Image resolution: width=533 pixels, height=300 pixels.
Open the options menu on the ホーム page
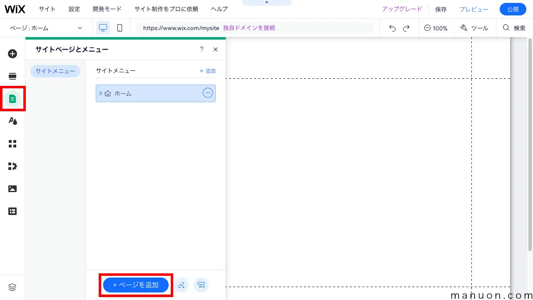pyautogui.click(x=208, y=93)
